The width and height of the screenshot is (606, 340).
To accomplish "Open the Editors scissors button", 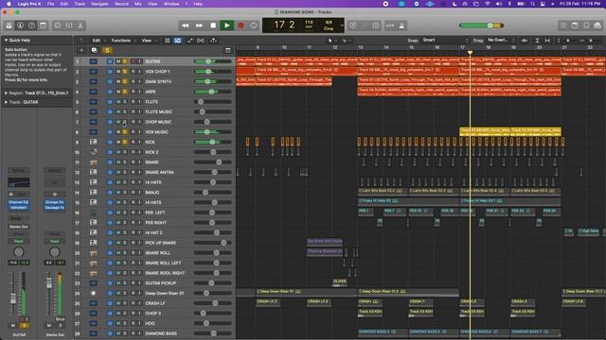I will (80, 25).
